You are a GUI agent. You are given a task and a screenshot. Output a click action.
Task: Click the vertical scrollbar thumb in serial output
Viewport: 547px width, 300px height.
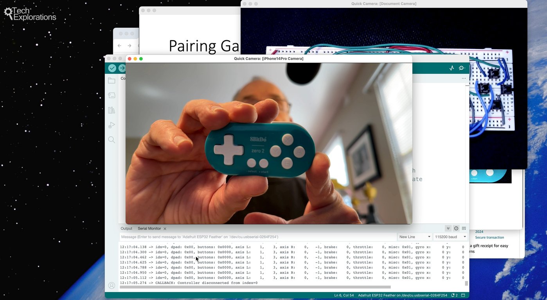coord(466,283)
